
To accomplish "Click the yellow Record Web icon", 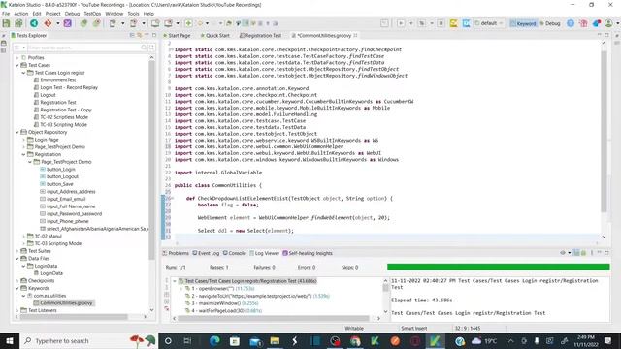I will (x=453, y=23).
